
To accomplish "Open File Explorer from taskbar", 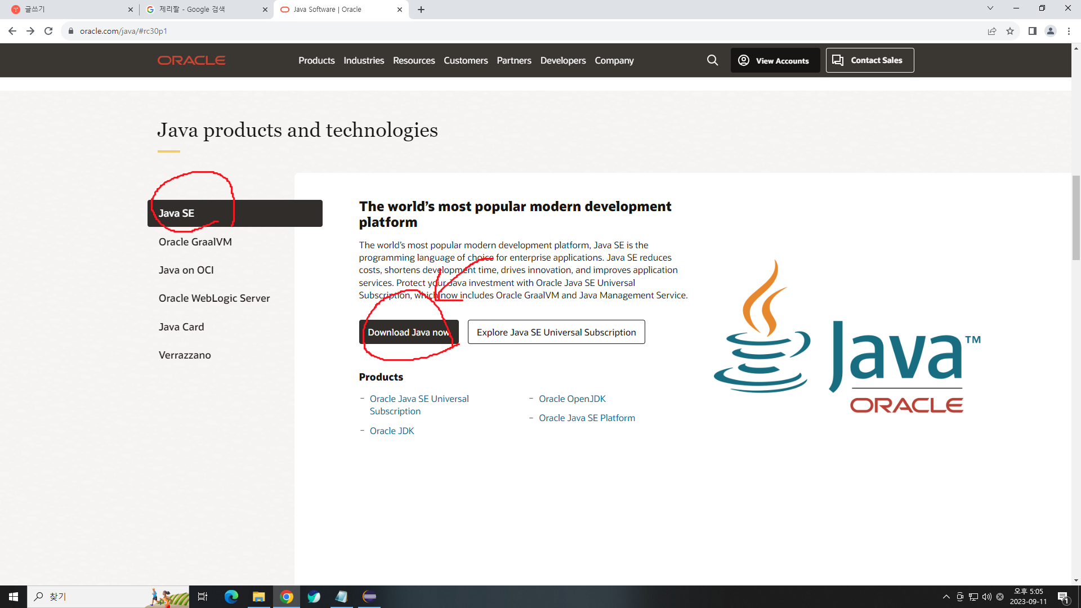I will coord(258,597).
